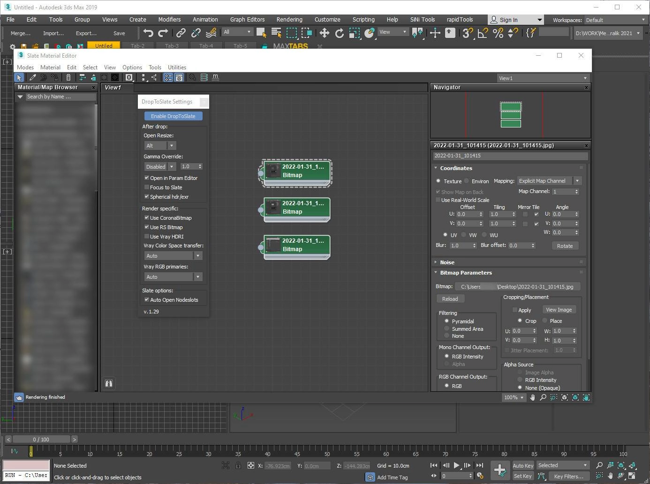The height and width of the screenshot is (484, 650).
Task: Check the Focus to Slate option
Action: point(147,187)
